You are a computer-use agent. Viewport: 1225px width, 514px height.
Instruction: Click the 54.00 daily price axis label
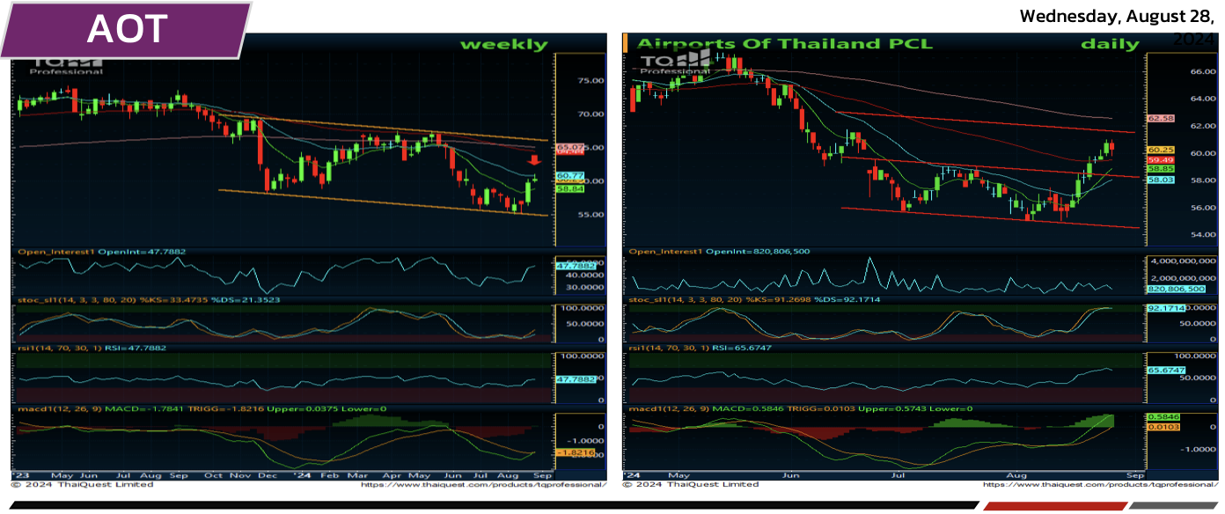click(1202, 235)
